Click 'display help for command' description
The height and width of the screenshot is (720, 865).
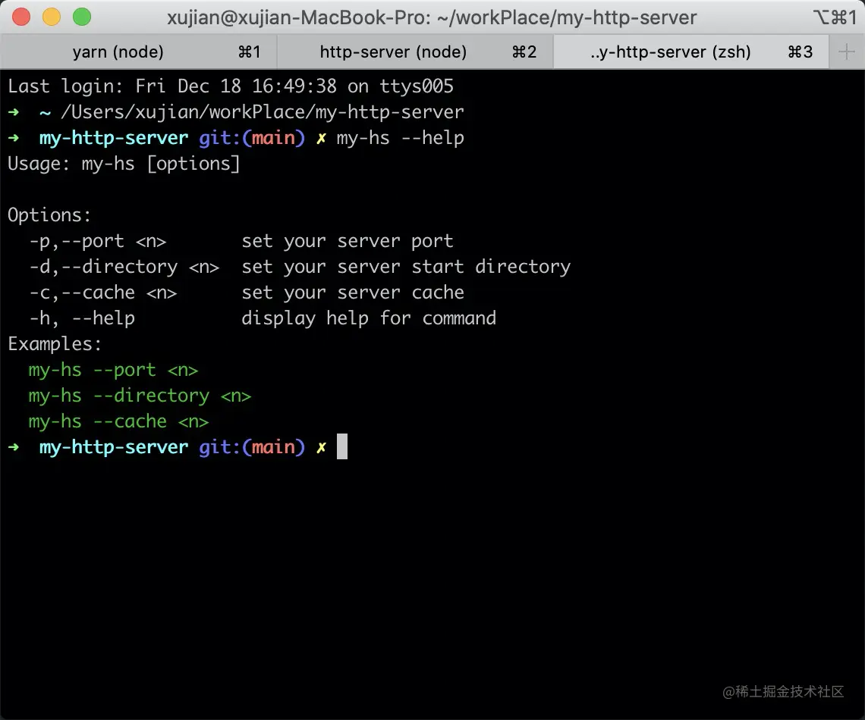click(369, 318)
